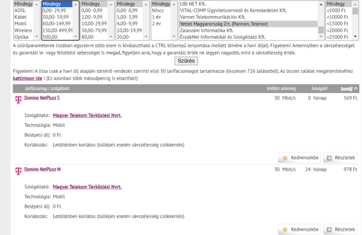This screenshot has width=362, height=235.
Task: Click the sort arrow next to havidíj
Action: coord(355,89)
